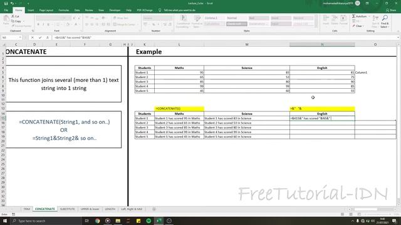Expand the AutoSum dropdown arrow
Viewport: 401px width, 225px height.
coord(369,16)
